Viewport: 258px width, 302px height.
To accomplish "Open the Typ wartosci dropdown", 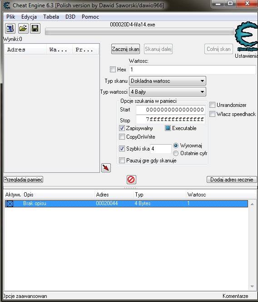I will (168, 92).
